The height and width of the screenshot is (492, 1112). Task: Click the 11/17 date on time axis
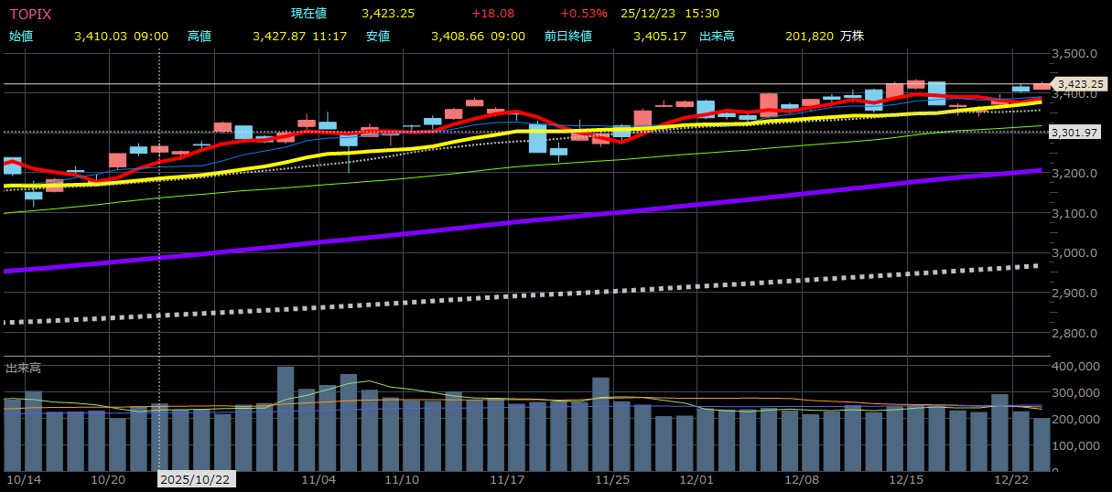pyautogui.click(x=506, y=479)
